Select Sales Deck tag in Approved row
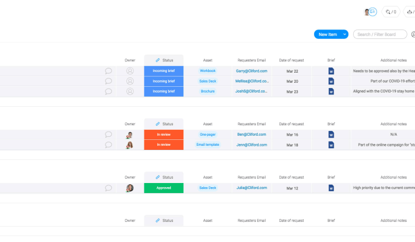Image resolution: width=415 pixels, height=242 pixels. point(207,188)
